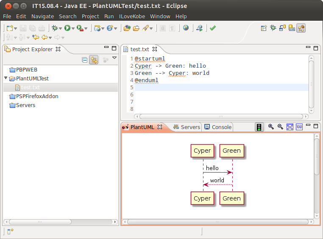Click the Debug bug icon in toolbar
The height and width of the screenshot is (239, 323).
pos(54,28)
